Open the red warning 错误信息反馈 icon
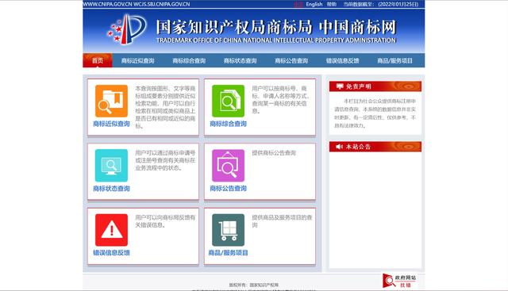The image size is (508, 291). pyautogui.click(x=111, y=230)
